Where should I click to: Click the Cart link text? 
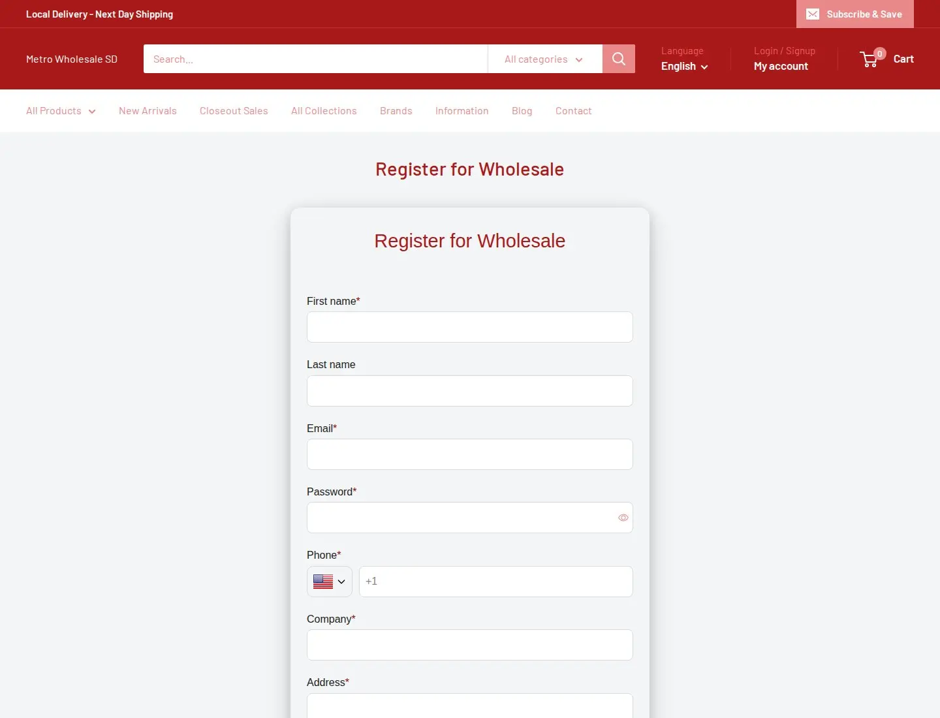[903, 59]
